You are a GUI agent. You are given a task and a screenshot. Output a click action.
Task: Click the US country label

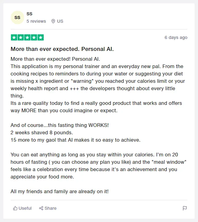click(60, 21)
